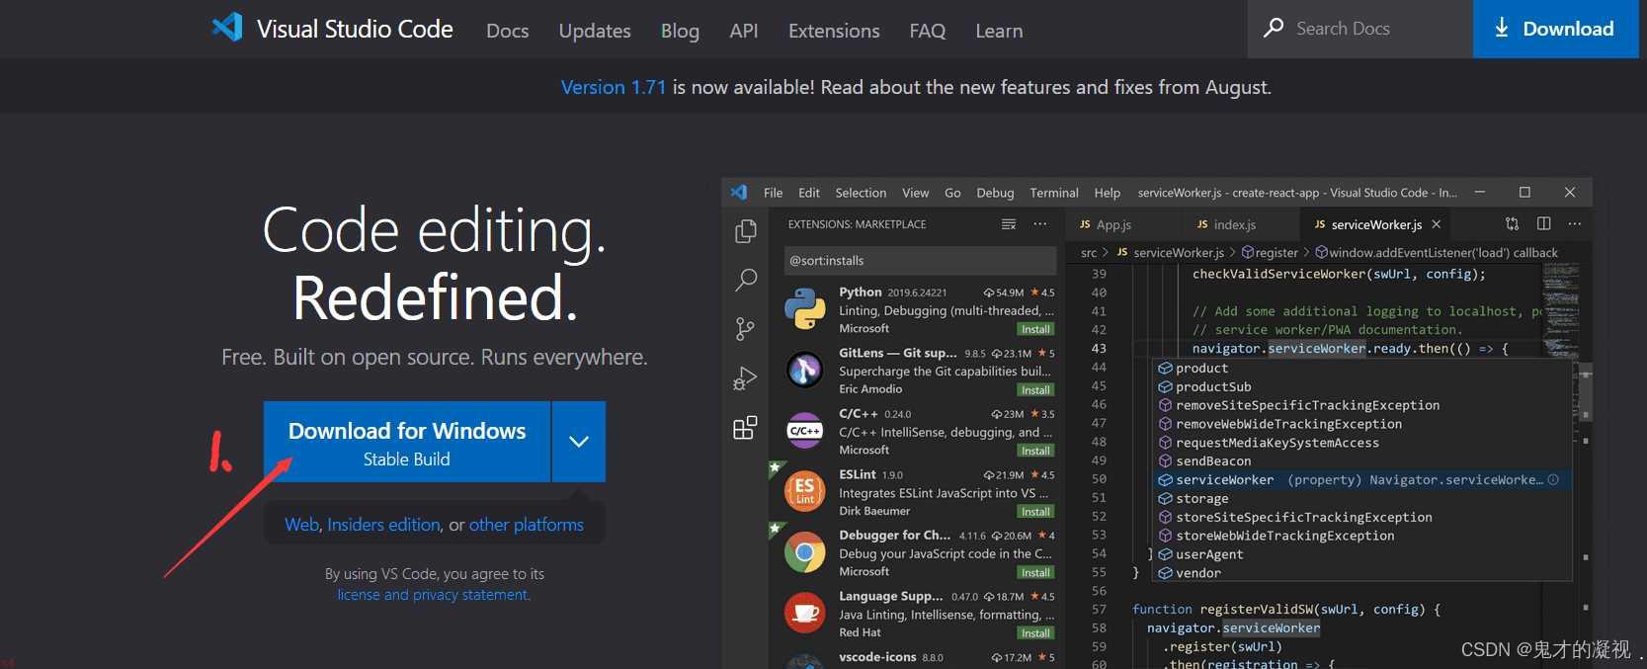Click the open changes compare icon in editor toolbar
The width and height of the screenshot is (1647, 669).
point(1512,224)
